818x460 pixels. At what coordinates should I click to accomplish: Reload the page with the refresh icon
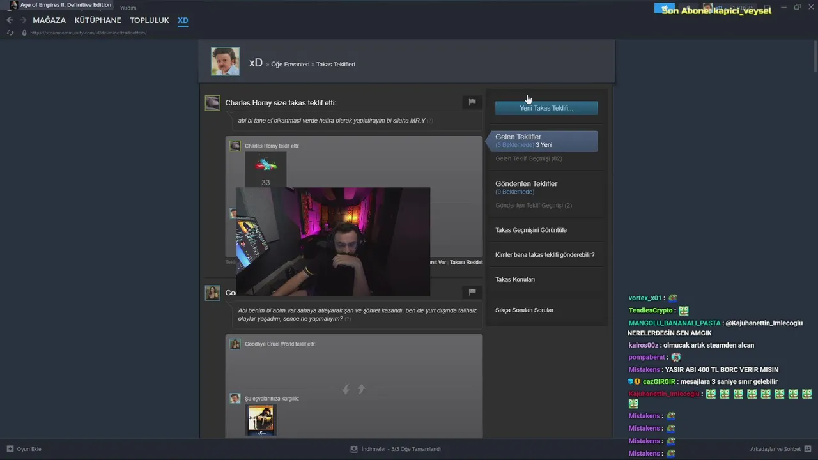click(10, 33)
